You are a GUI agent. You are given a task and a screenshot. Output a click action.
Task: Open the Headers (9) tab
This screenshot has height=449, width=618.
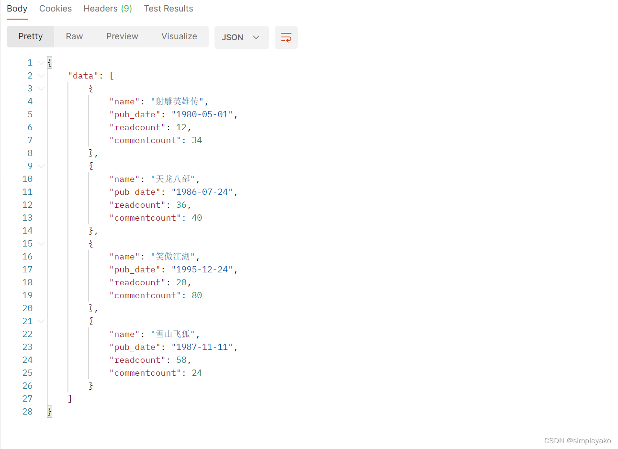[107, 8]
